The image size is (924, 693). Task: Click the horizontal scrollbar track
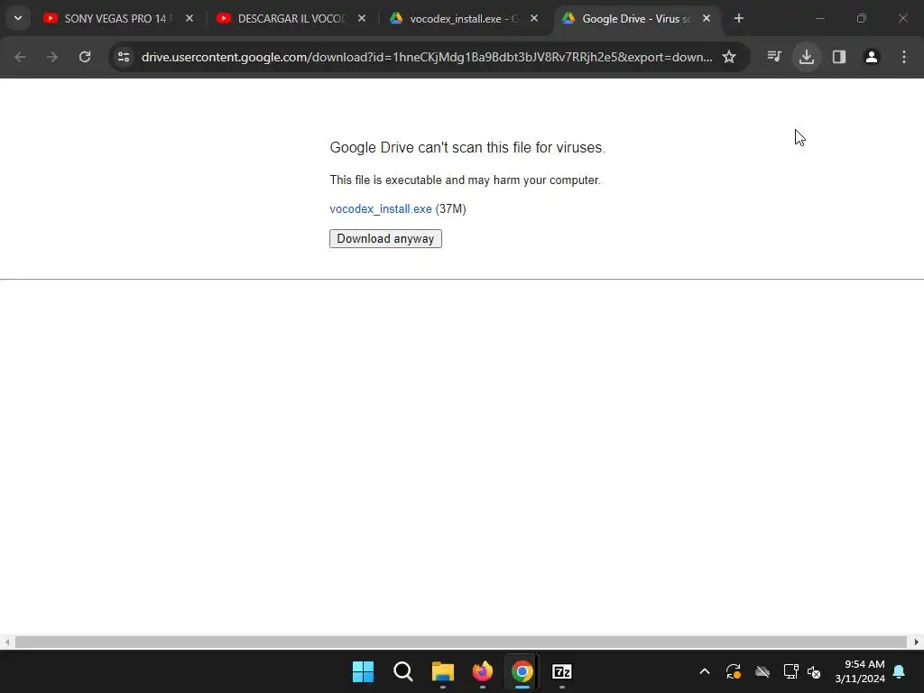(x=460, y=642)
